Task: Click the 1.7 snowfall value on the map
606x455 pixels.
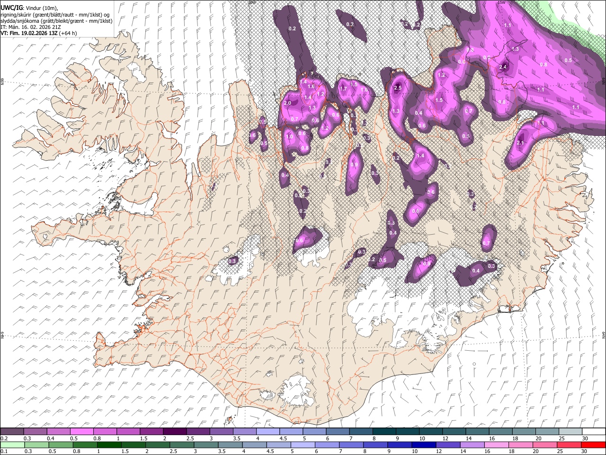Action: tap(344, 89)
